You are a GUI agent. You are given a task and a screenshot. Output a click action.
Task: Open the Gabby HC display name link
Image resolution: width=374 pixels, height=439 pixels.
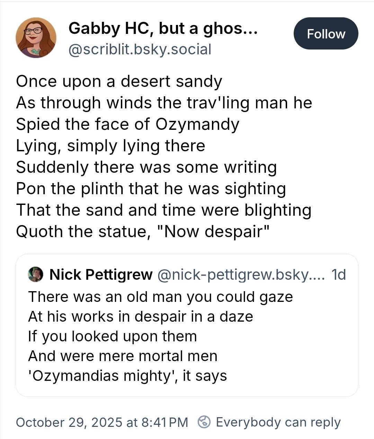[163, 28]
